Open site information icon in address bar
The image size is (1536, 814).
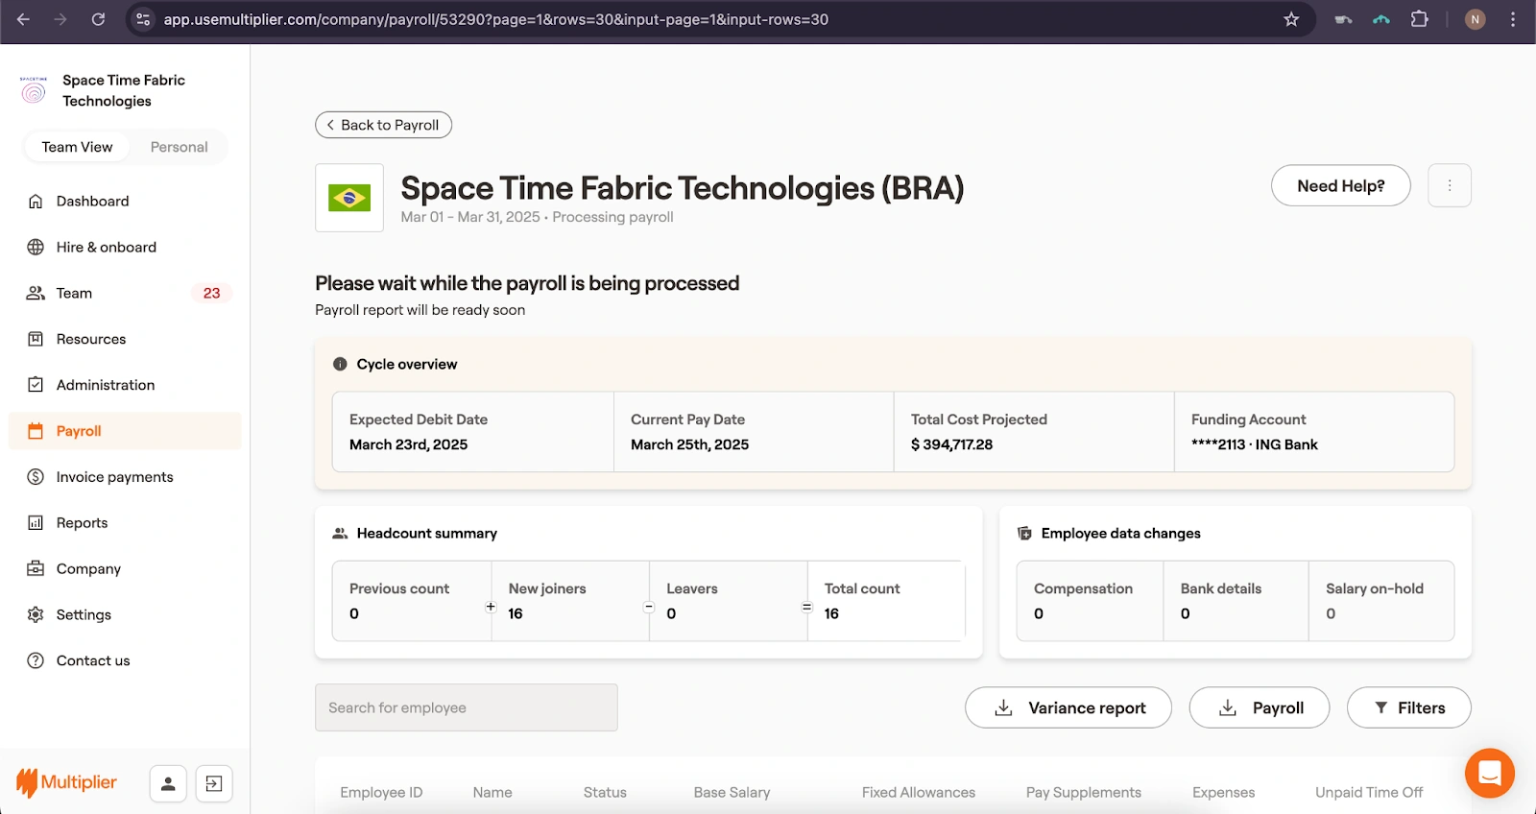(143, 19)
